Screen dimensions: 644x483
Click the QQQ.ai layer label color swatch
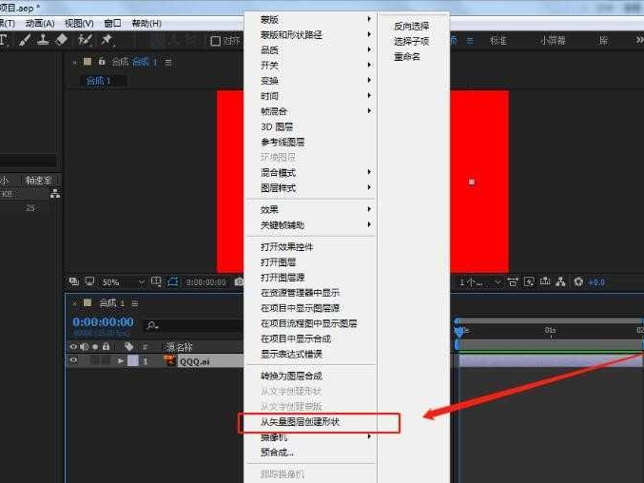tap(133, 361)
